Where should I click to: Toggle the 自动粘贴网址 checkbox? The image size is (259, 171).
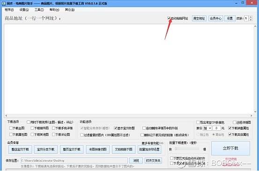[x=169, y=18]
